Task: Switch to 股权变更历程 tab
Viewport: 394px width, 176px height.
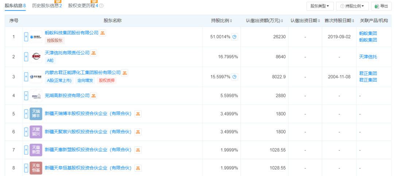Action: coord(83,5)
